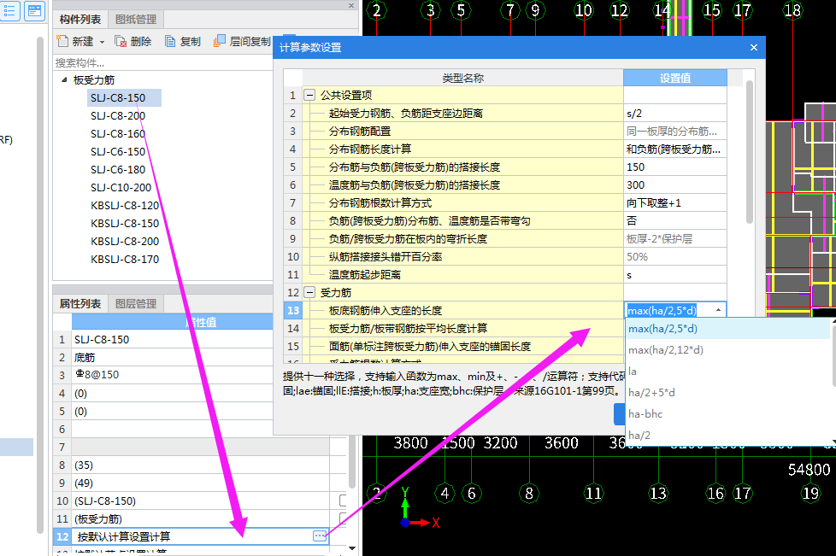
Task: Click the 类型名称 column header
Action: click(462, 78)
